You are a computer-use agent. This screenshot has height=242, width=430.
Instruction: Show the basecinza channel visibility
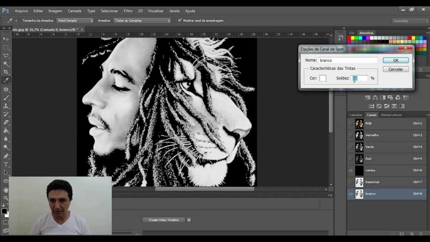point(351,182)
